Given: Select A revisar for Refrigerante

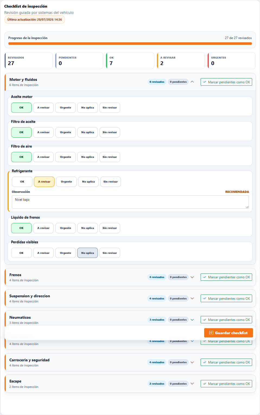Looking at the screenshot, I should pos(44,182).
